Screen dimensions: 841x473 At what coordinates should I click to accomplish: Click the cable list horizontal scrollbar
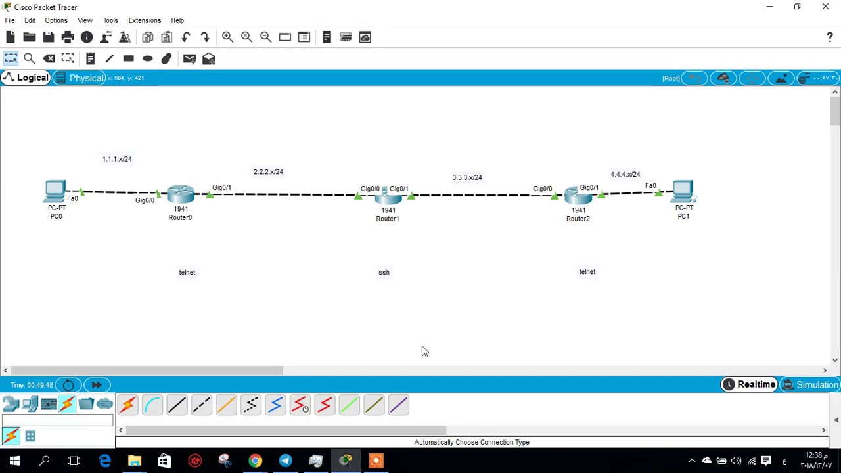(286, 430)
